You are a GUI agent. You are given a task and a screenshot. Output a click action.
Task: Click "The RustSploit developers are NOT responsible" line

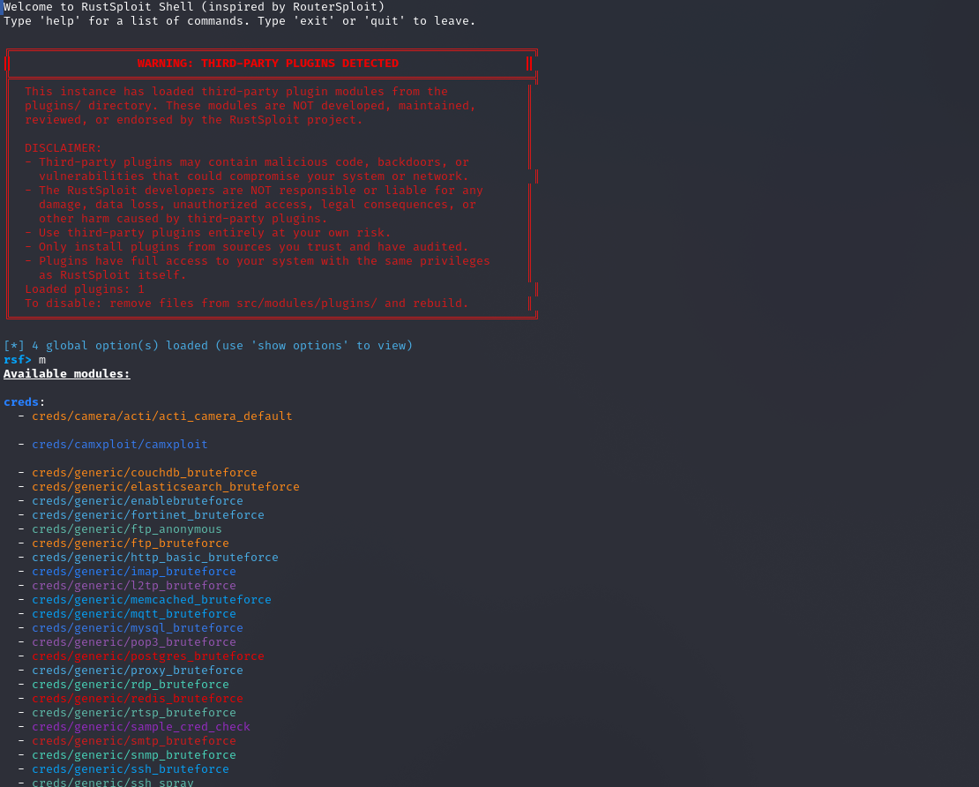pyautogui.click(x=254, y=191)
